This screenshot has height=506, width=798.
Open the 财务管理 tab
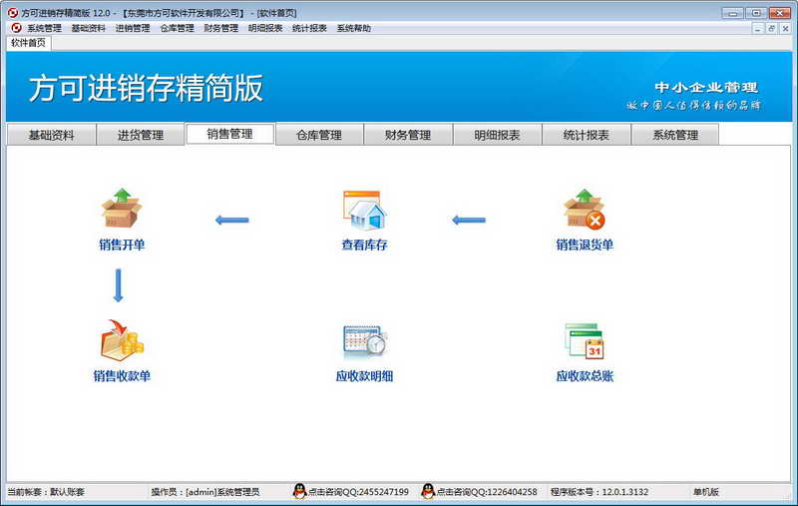click(408, 136)
